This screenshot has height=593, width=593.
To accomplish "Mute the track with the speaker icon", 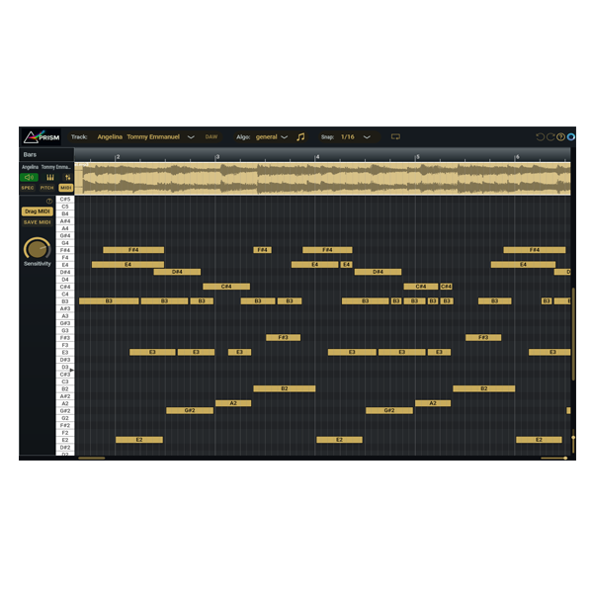I will click(29, 178).
